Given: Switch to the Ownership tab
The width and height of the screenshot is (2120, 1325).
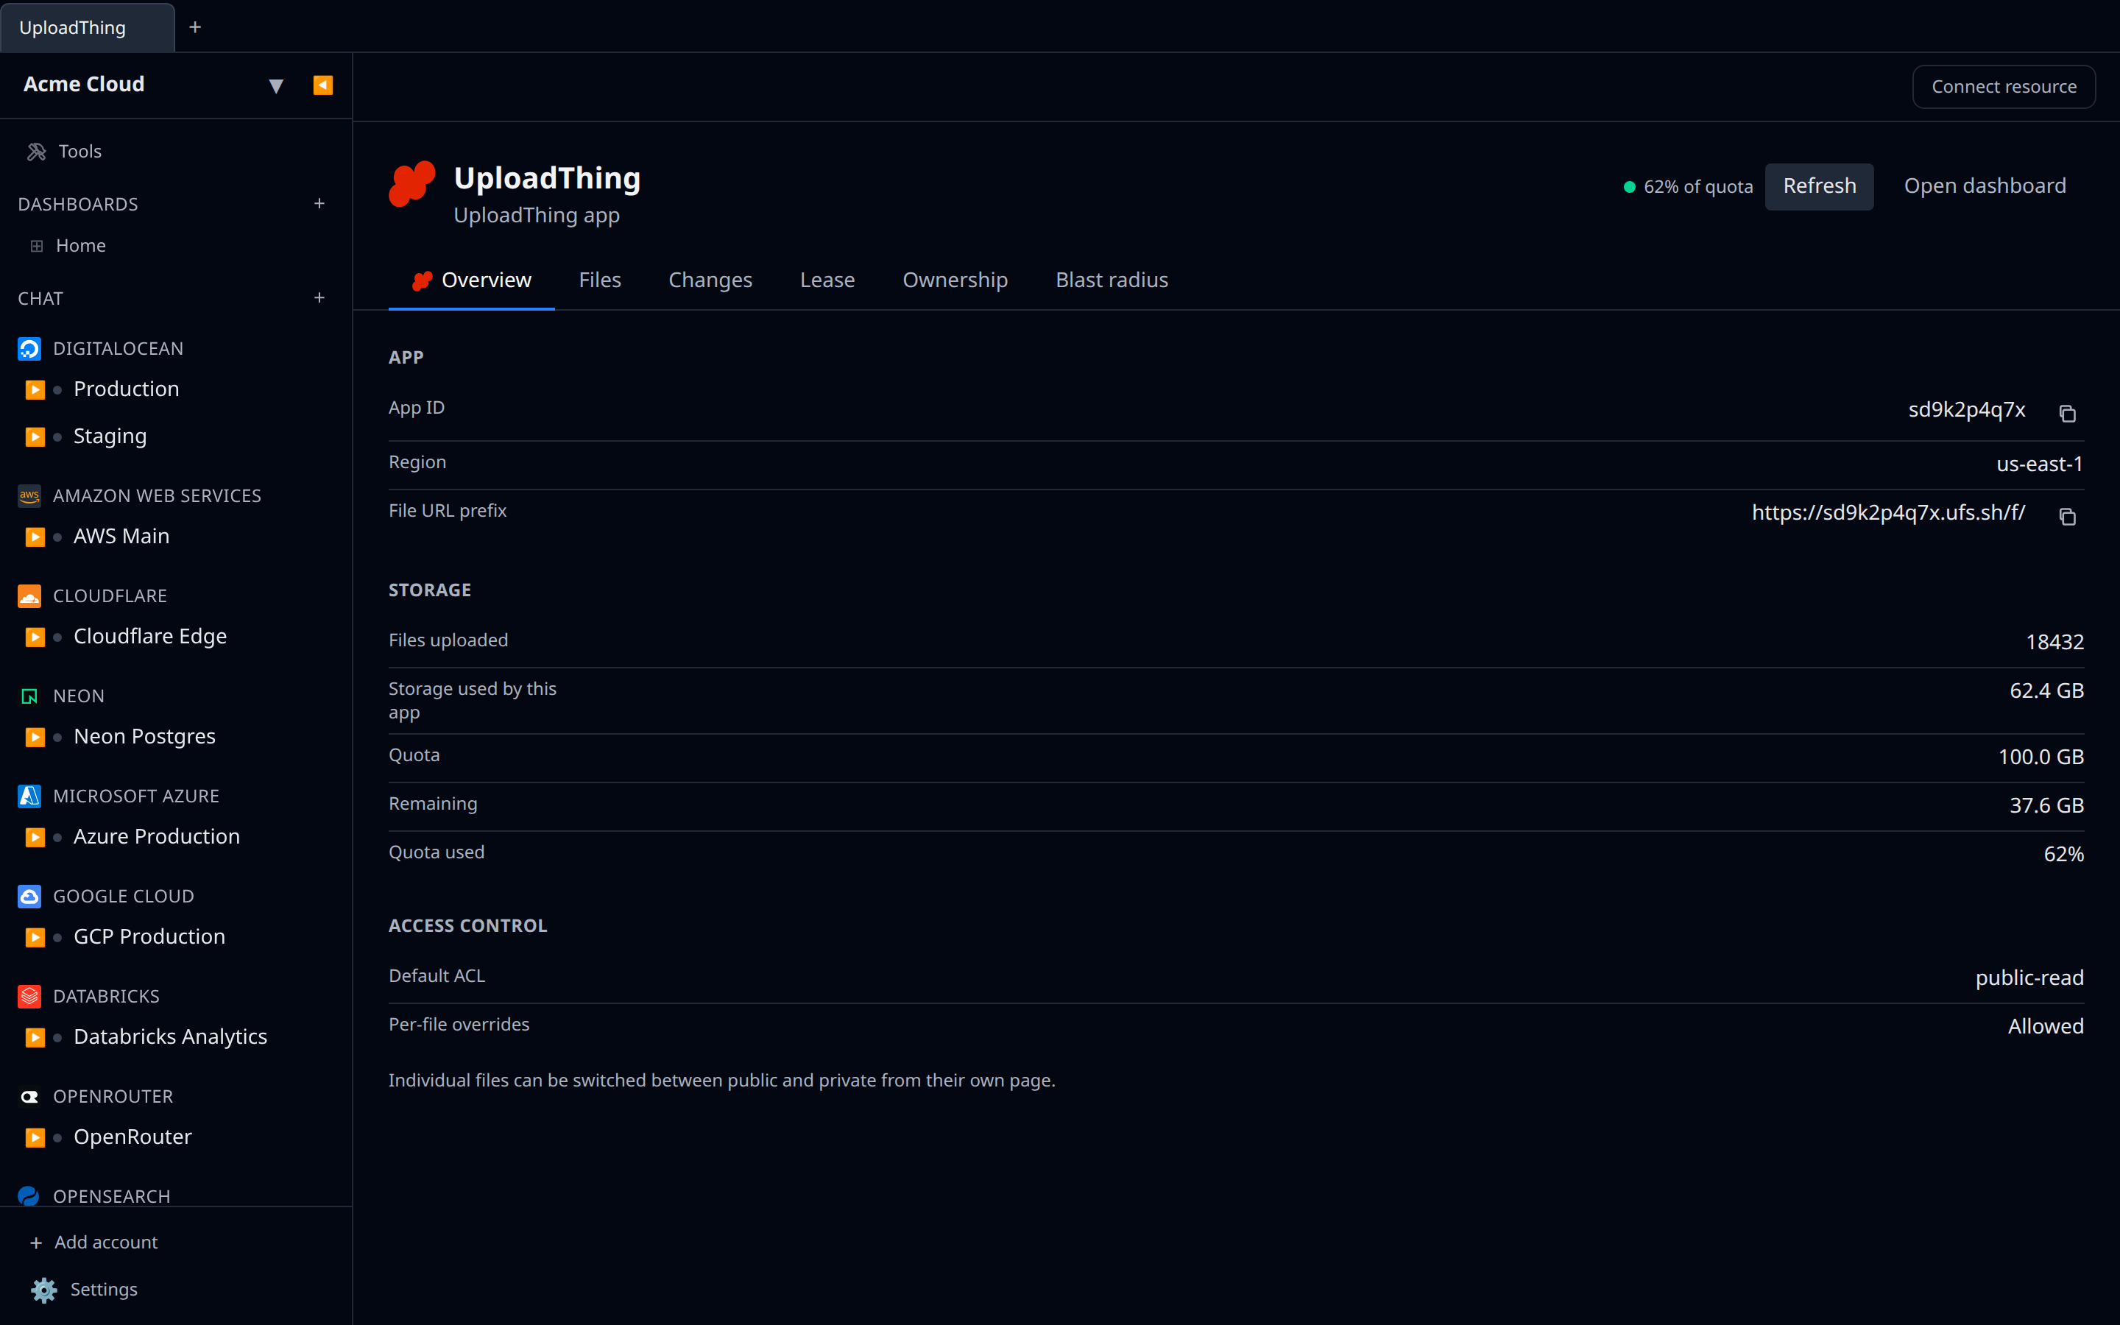Looking at the screenshot, I should coord(955,280).
